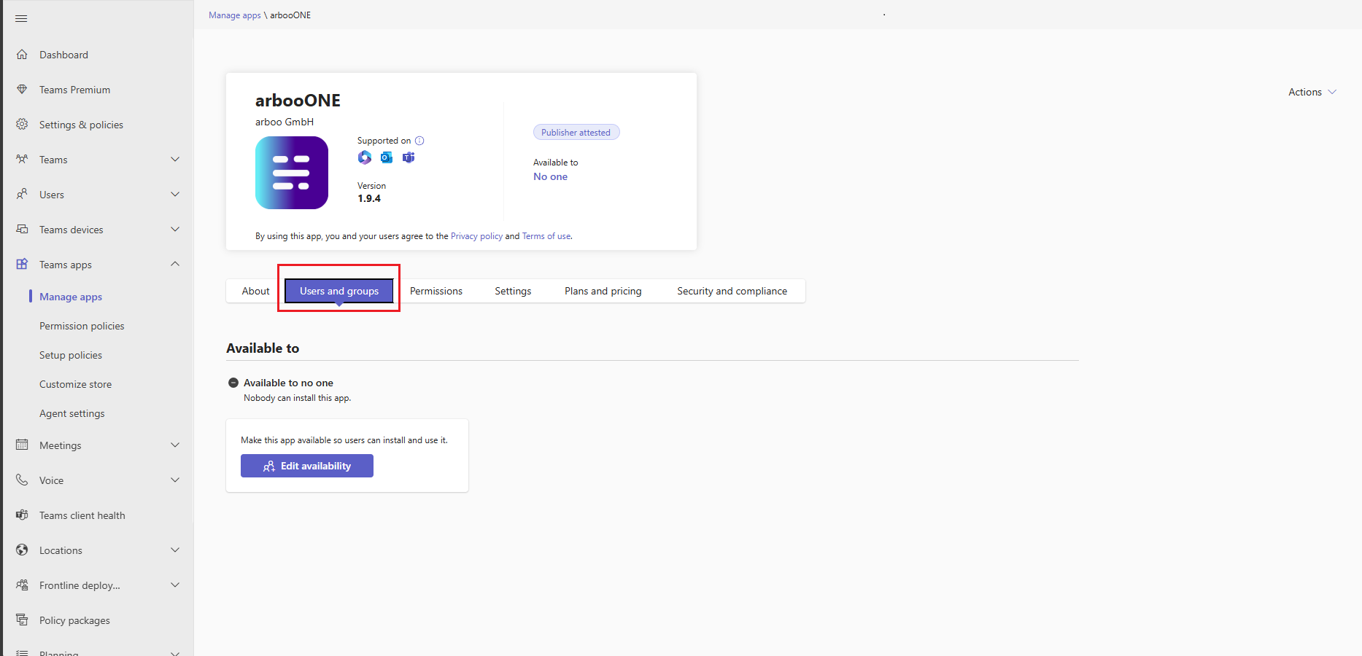Open Teams Premium in sidebar
The image size is (1362, 656).
coord(75,90)
